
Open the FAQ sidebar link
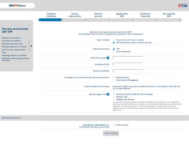(4, 52)
